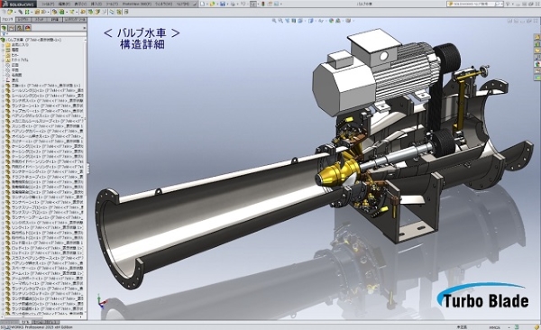
Task: Click the New document icon in title bar
Action: click(203, 4)
